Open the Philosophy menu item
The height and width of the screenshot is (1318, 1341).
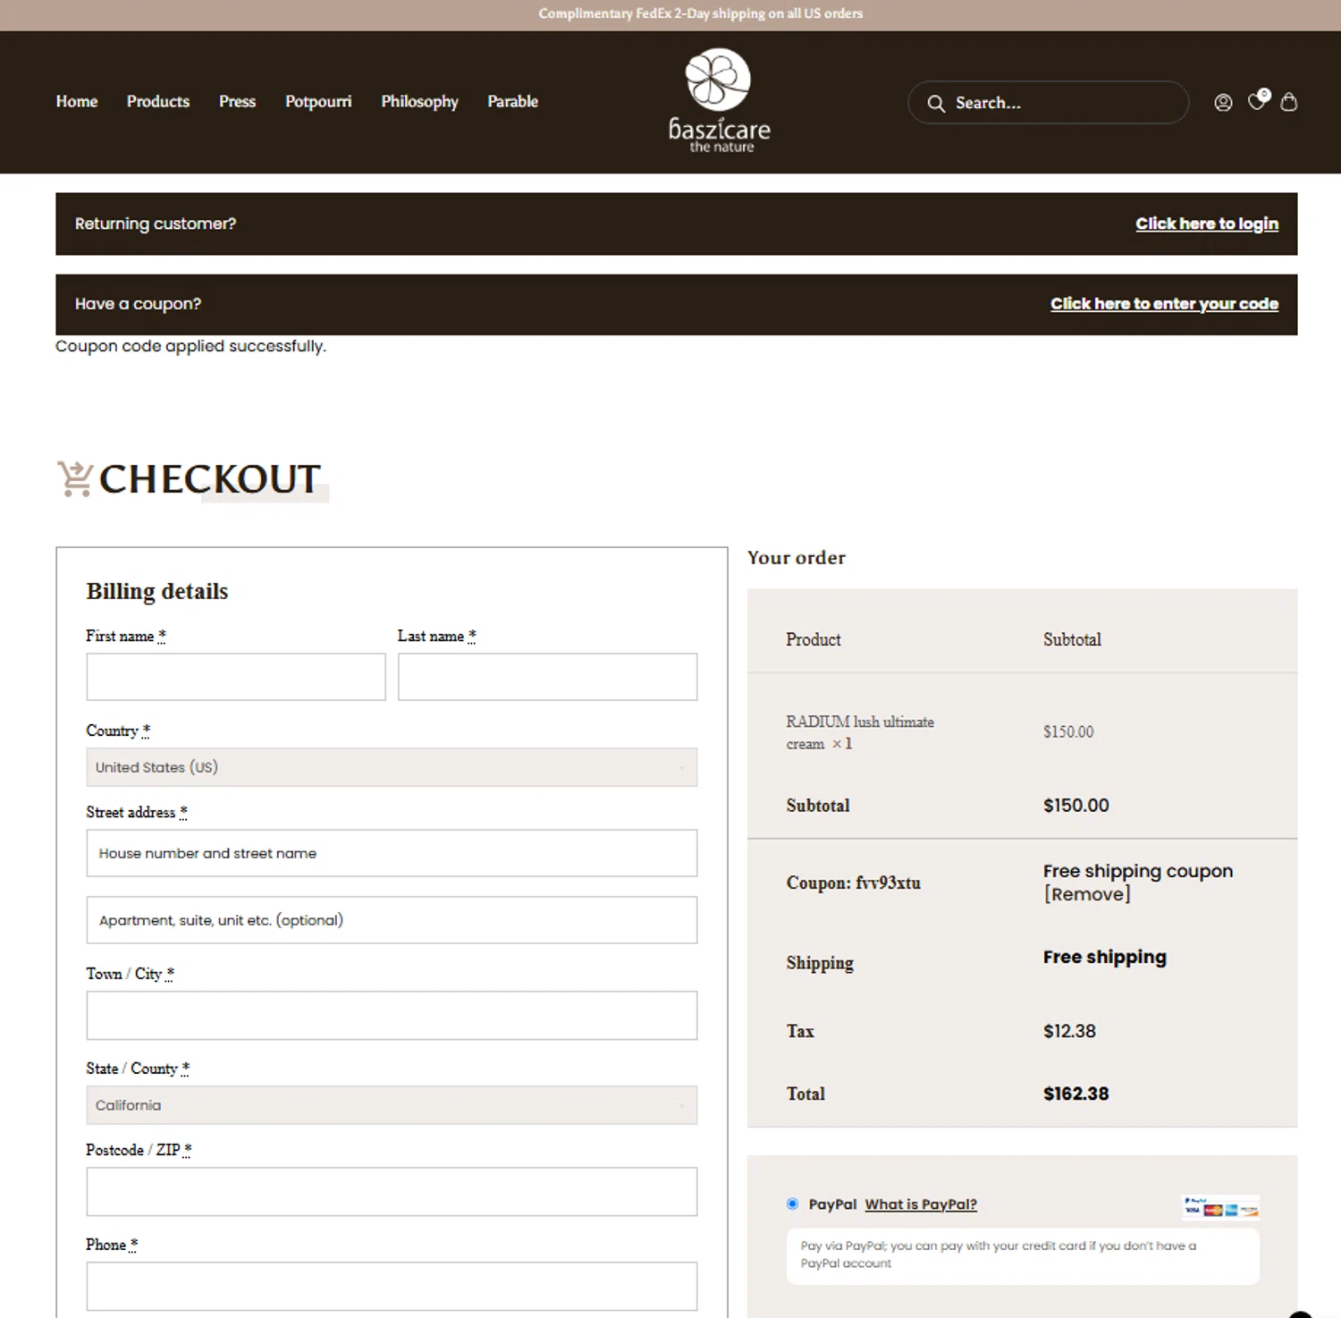(x=419, y=102)
